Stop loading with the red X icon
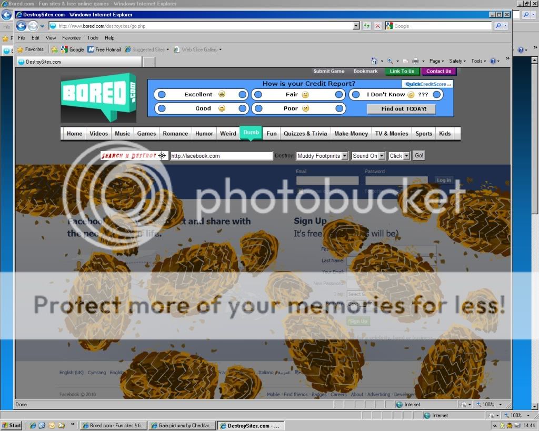 pyautogui.click(x=377, y=26)
